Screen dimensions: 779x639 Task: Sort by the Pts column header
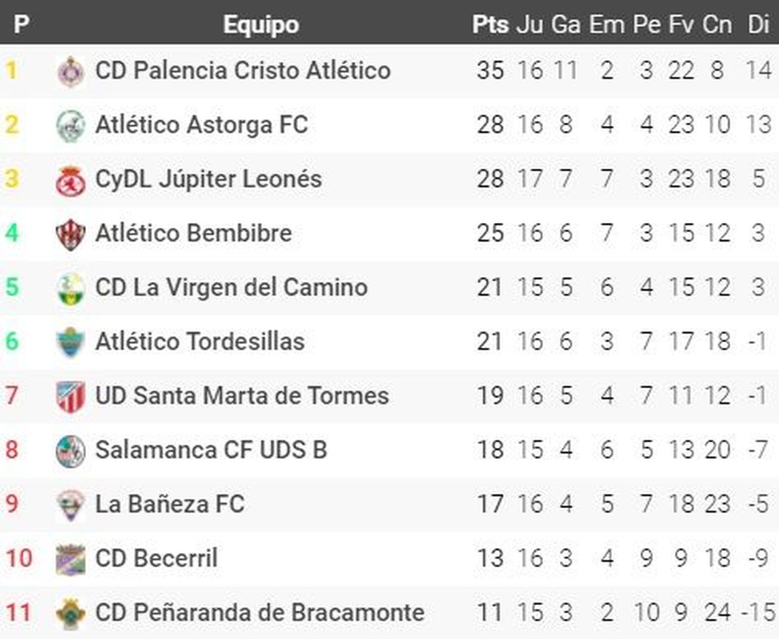coord(490,24)
